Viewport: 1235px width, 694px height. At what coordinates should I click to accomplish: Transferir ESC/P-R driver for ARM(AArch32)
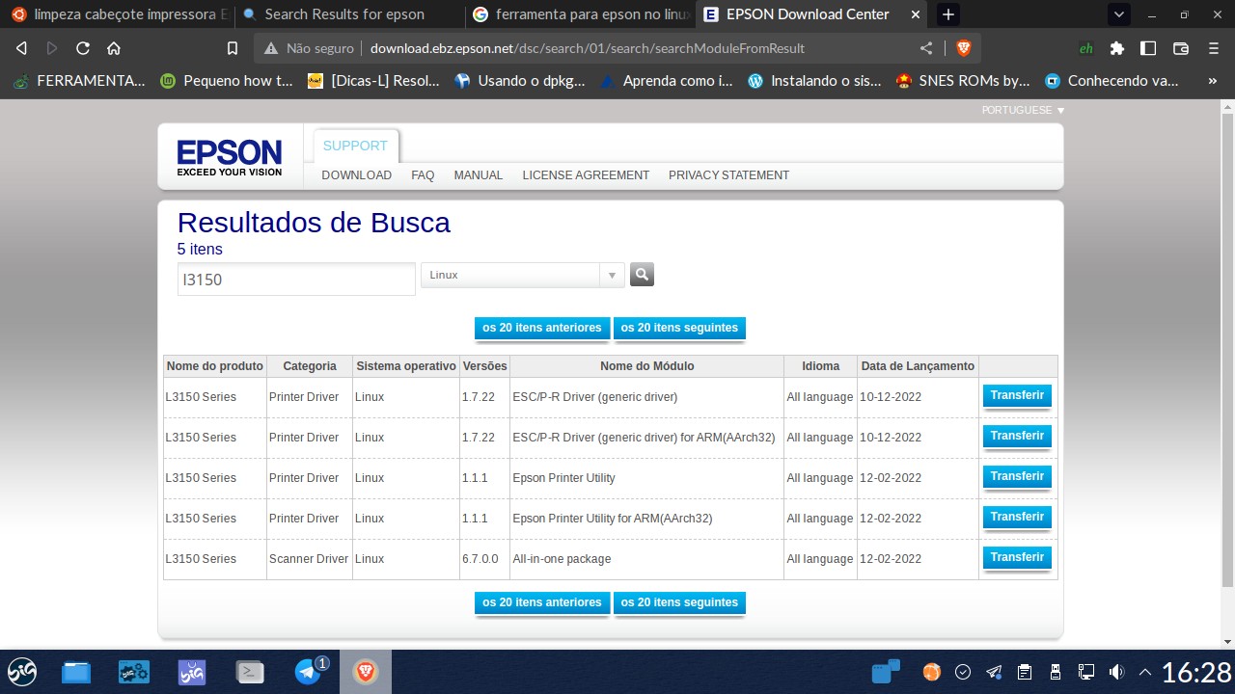(1017, 437)
